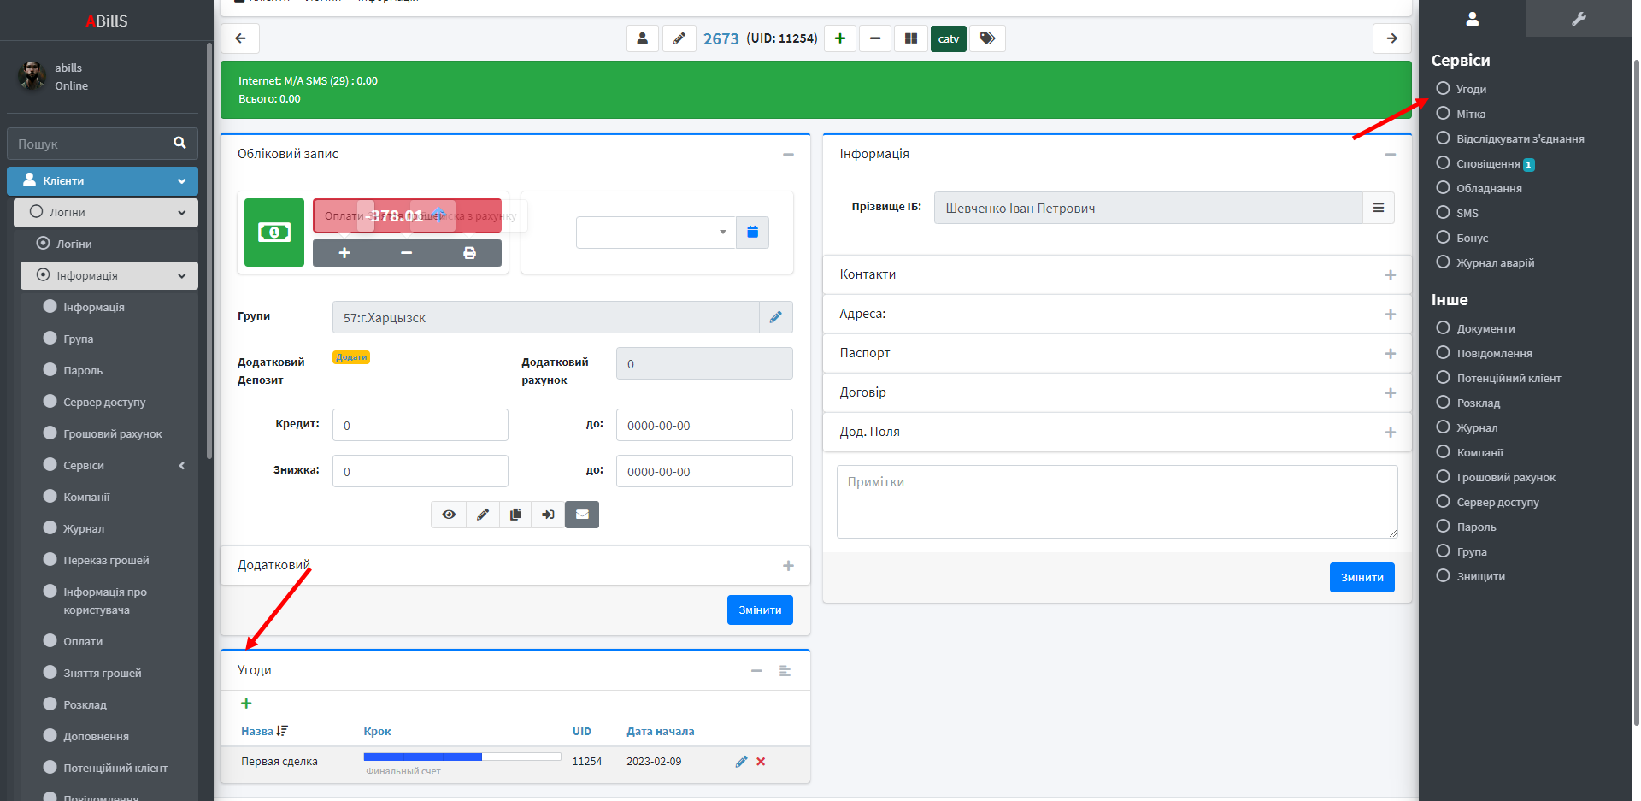Expand the Контакти section

[1390, 275]
